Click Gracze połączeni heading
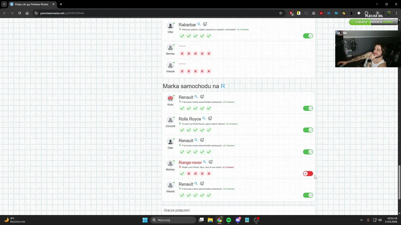Viewport: 401px width, 225px height. pos(176,210)
